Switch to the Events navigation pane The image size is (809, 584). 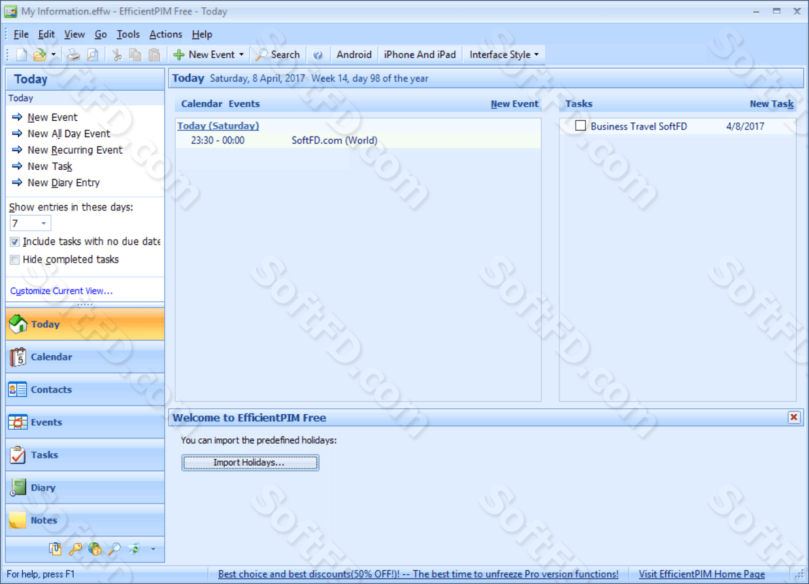[x=85, y=422]
